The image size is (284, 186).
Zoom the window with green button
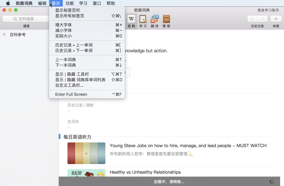click(16, 10)
